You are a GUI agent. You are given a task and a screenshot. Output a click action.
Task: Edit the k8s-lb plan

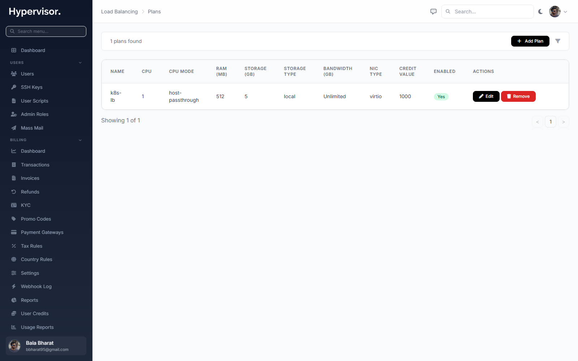pyautogui.click(x=486, y=96)
